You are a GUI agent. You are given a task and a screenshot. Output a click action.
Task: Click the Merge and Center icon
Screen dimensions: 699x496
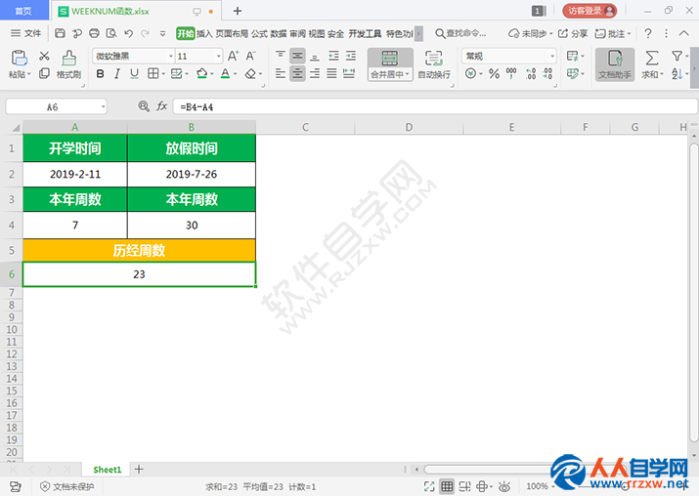click(390, 59)
